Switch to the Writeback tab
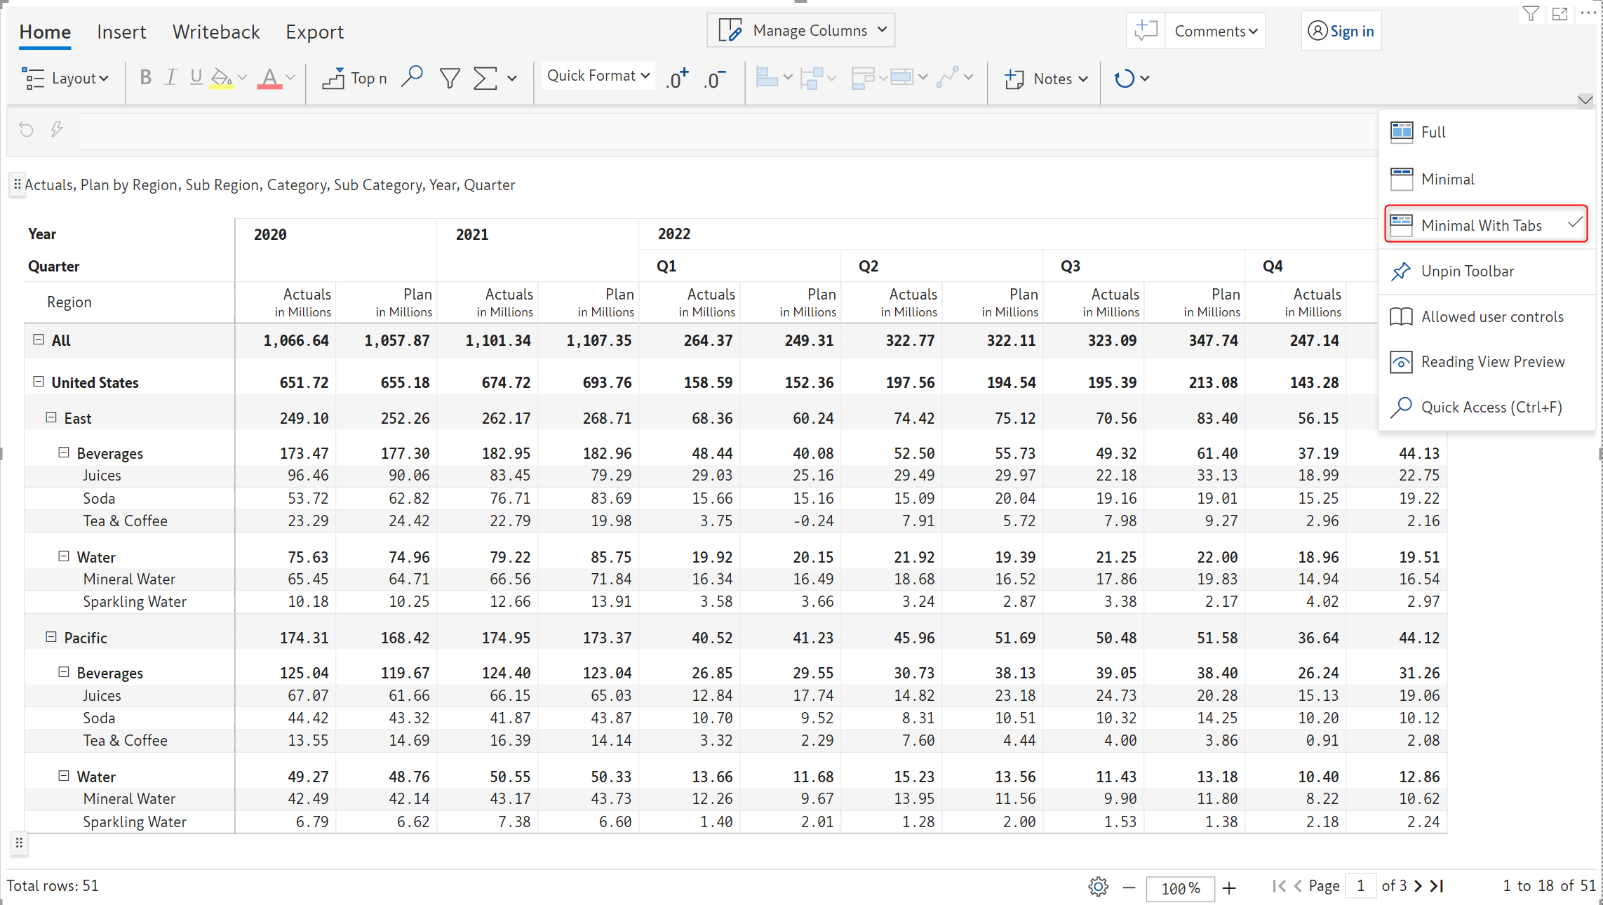 215,32
